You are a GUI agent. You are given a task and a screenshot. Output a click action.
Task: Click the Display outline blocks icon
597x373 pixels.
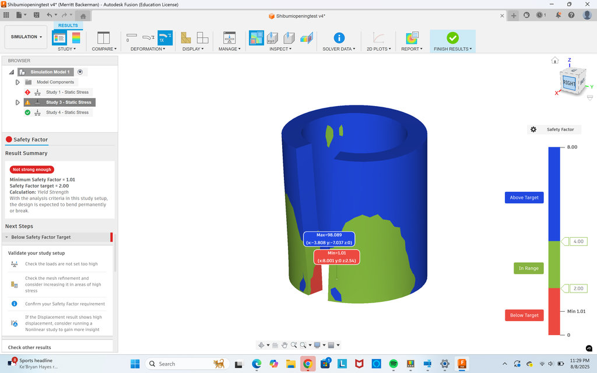[x=202, y=38]
